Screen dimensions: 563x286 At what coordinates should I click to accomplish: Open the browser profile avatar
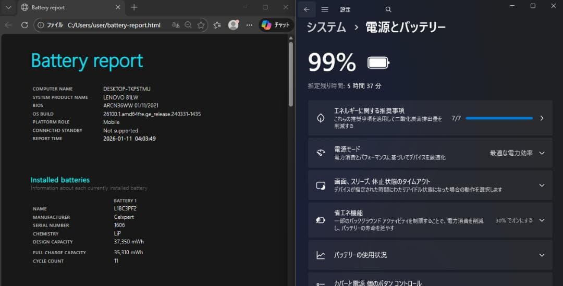[x=234, y=25]
